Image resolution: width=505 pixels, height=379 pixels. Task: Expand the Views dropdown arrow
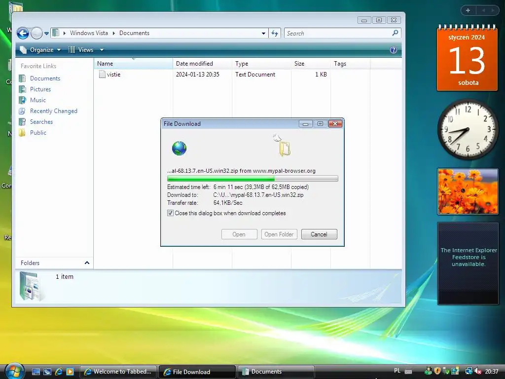click(102, 50)
